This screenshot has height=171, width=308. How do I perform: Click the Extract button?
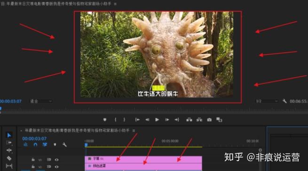pyautogui.click(x=199, y=120)
